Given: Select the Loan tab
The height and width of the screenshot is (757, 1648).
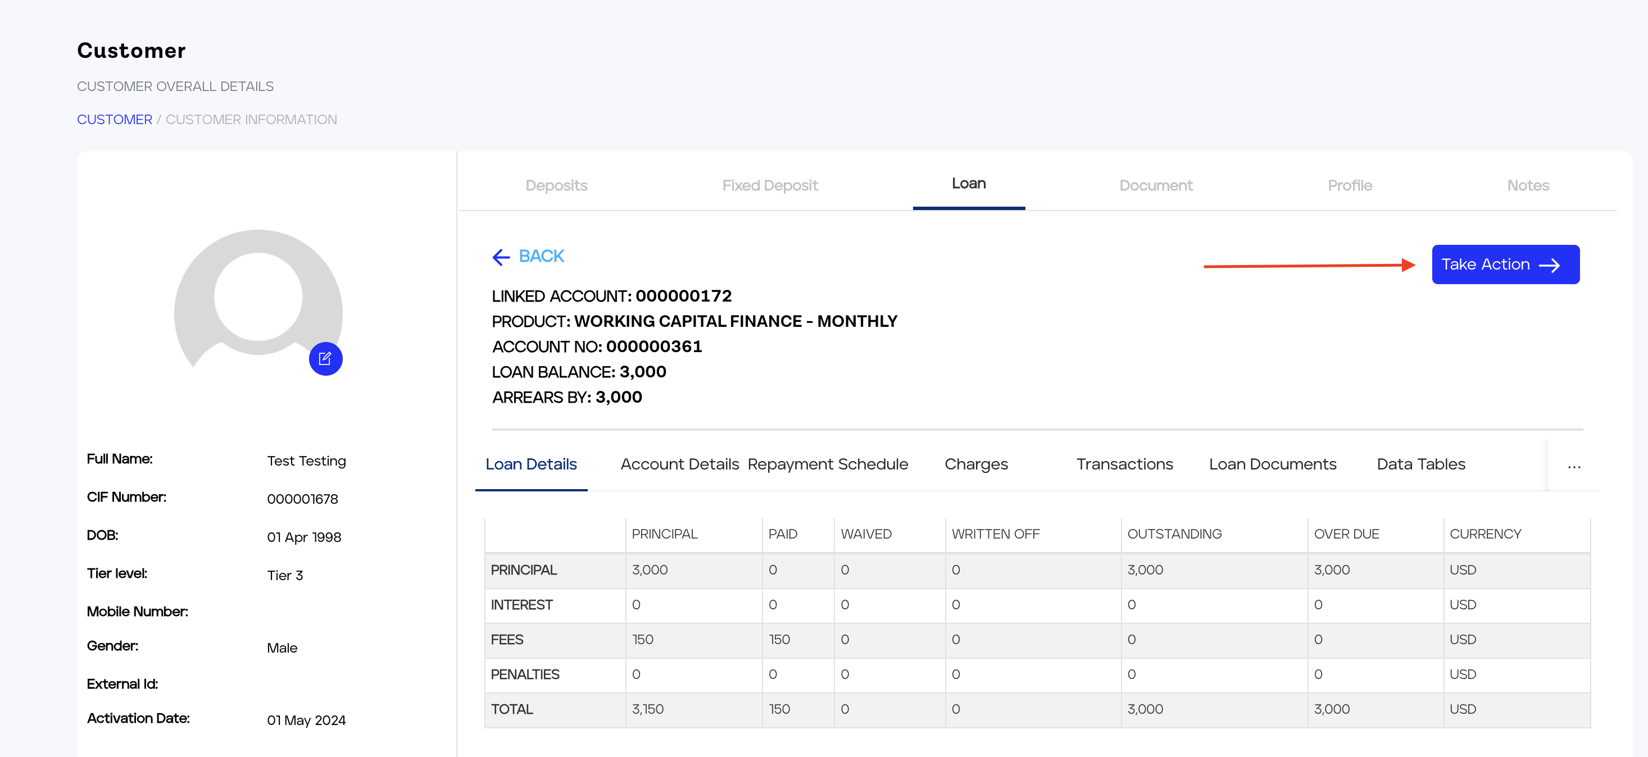Looking at the screenshot, I should point(969,184).
